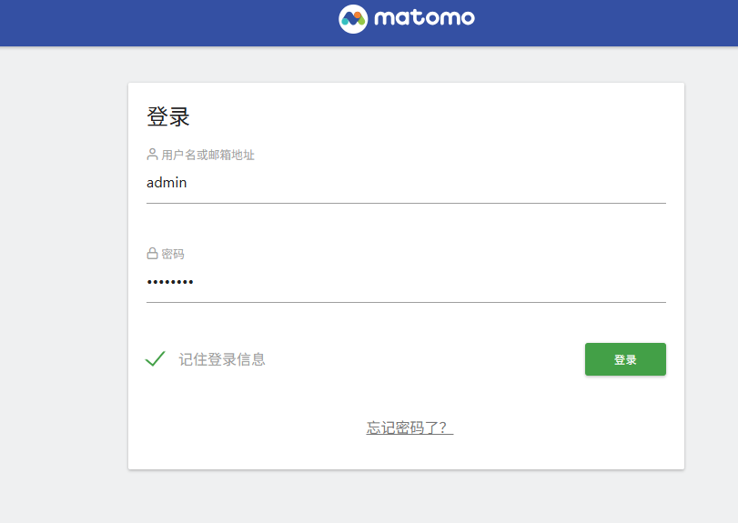Click the 密码 field label
The height and width of the screenshot is (523, 738).
(x=173, y=254)
